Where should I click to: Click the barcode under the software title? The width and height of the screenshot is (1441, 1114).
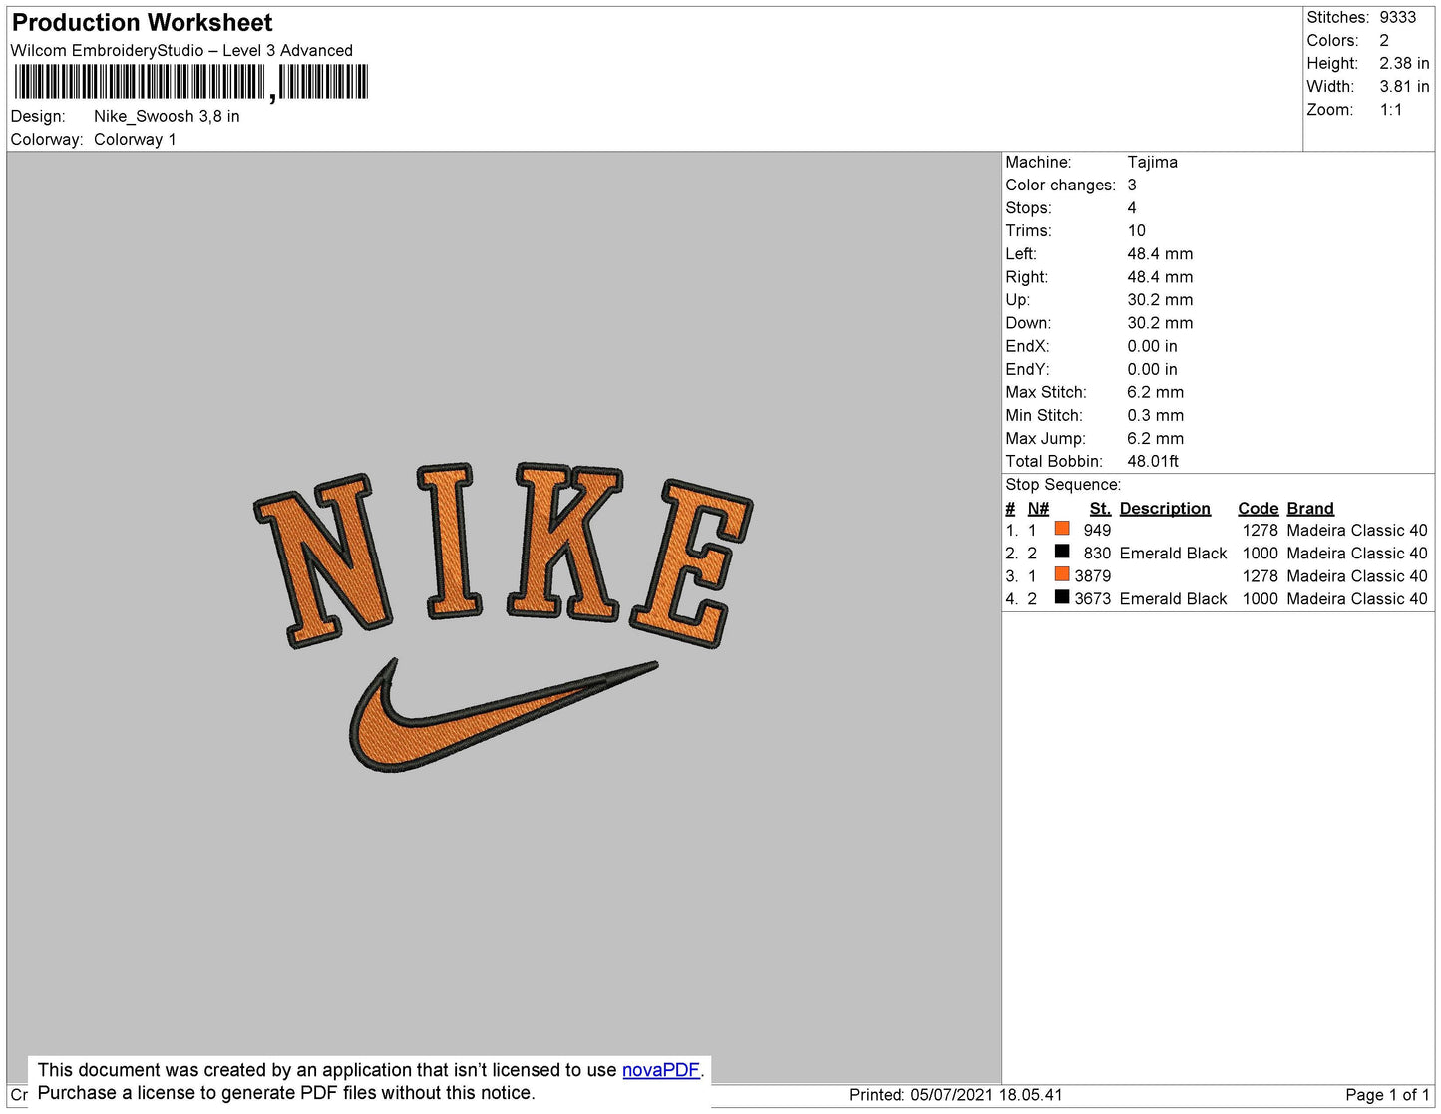[191, 82]
